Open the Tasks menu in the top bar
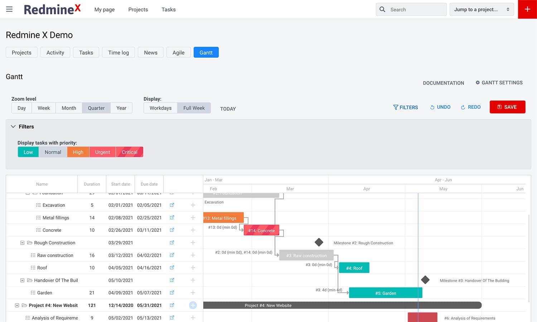The height and width of the screenshot is (322, 537). click(x=168, y=10)
